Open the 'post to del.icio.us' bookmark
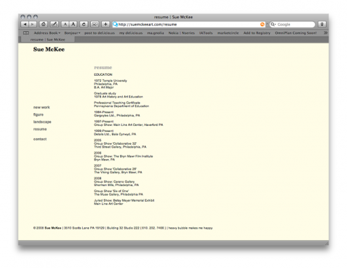Image resolution: width=347 pixels, height=268 pixels. click(99, 33)
